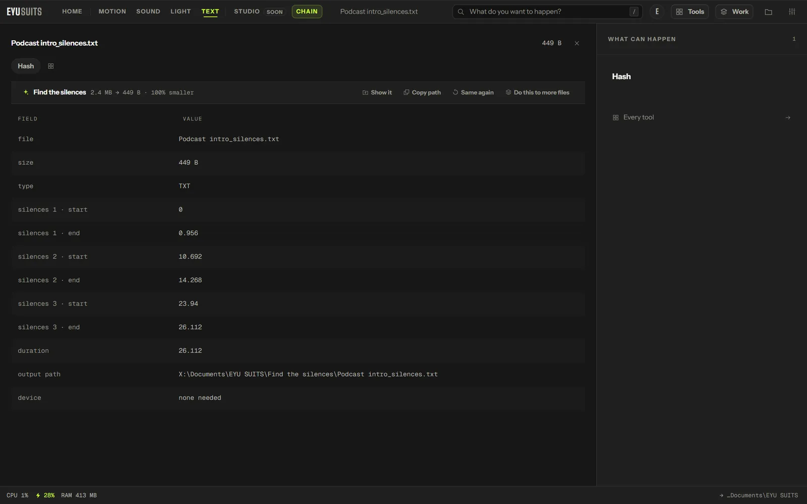807x504 pixels.
Task: Click the grid icon next to Hash chip
Action: pos(51,66)
